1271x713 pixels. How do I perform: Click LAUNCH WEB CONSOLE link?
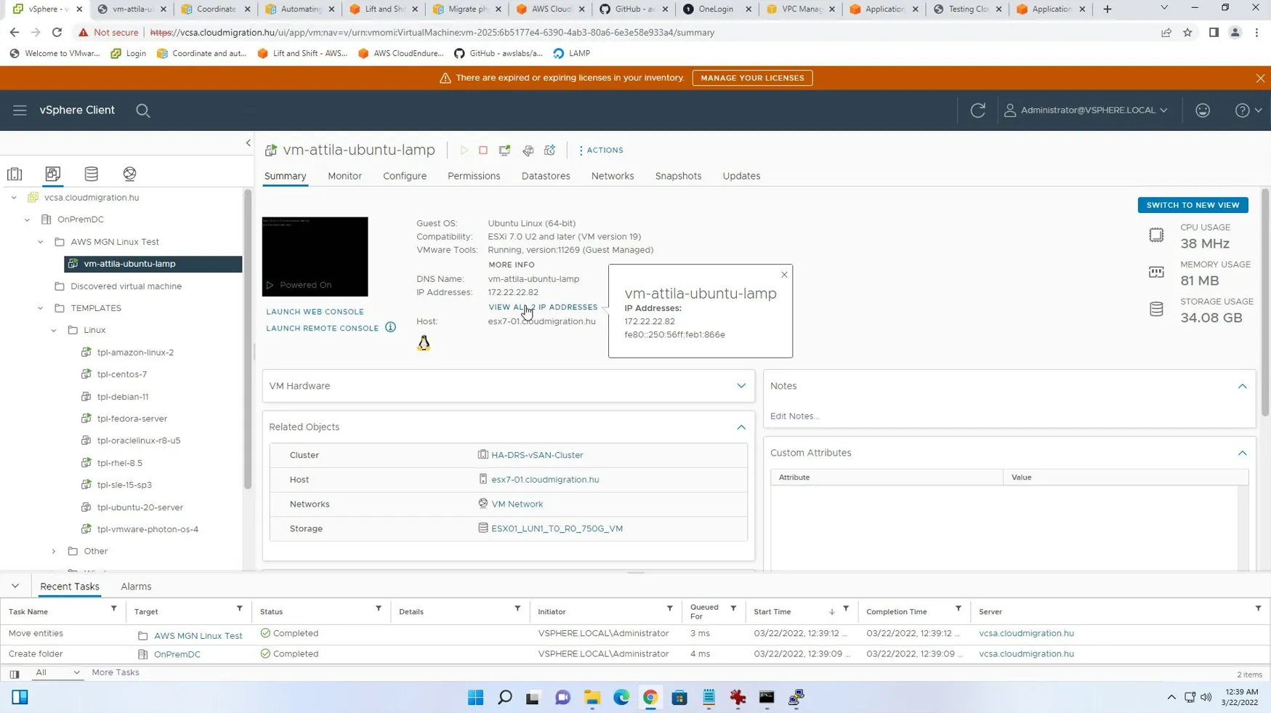pyautogui.click(x=315, y=312)
